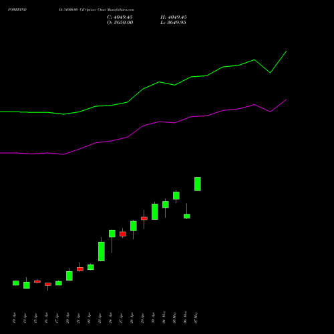The height and width of the screenshot is (334, 334).
Task: Click the 17 Apr date label
Action: (x=57, y=318)
